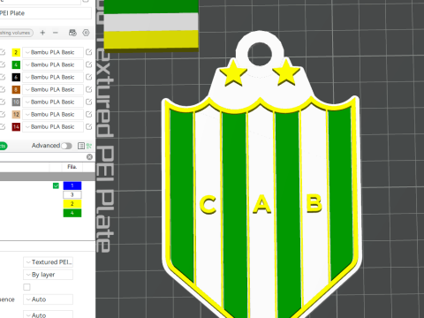424x318 pixels.
Task: Open the By layer print sequence dropdown
Action: 48,275
